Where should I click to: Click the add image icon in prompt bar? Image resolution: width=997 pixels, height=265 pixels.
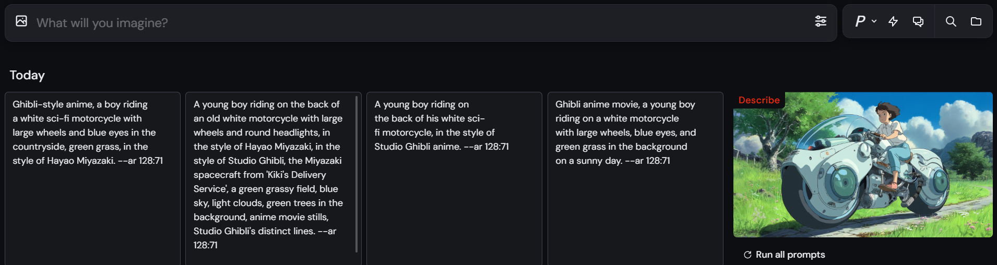21,21
